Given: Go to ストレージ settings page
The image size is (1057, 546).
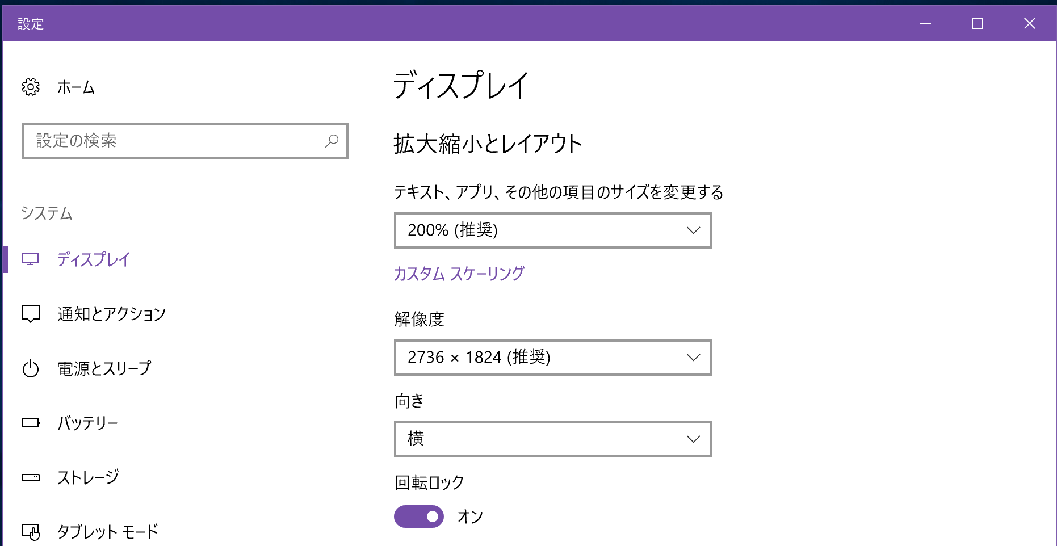Looking at the screenshot, I should 88,477.
